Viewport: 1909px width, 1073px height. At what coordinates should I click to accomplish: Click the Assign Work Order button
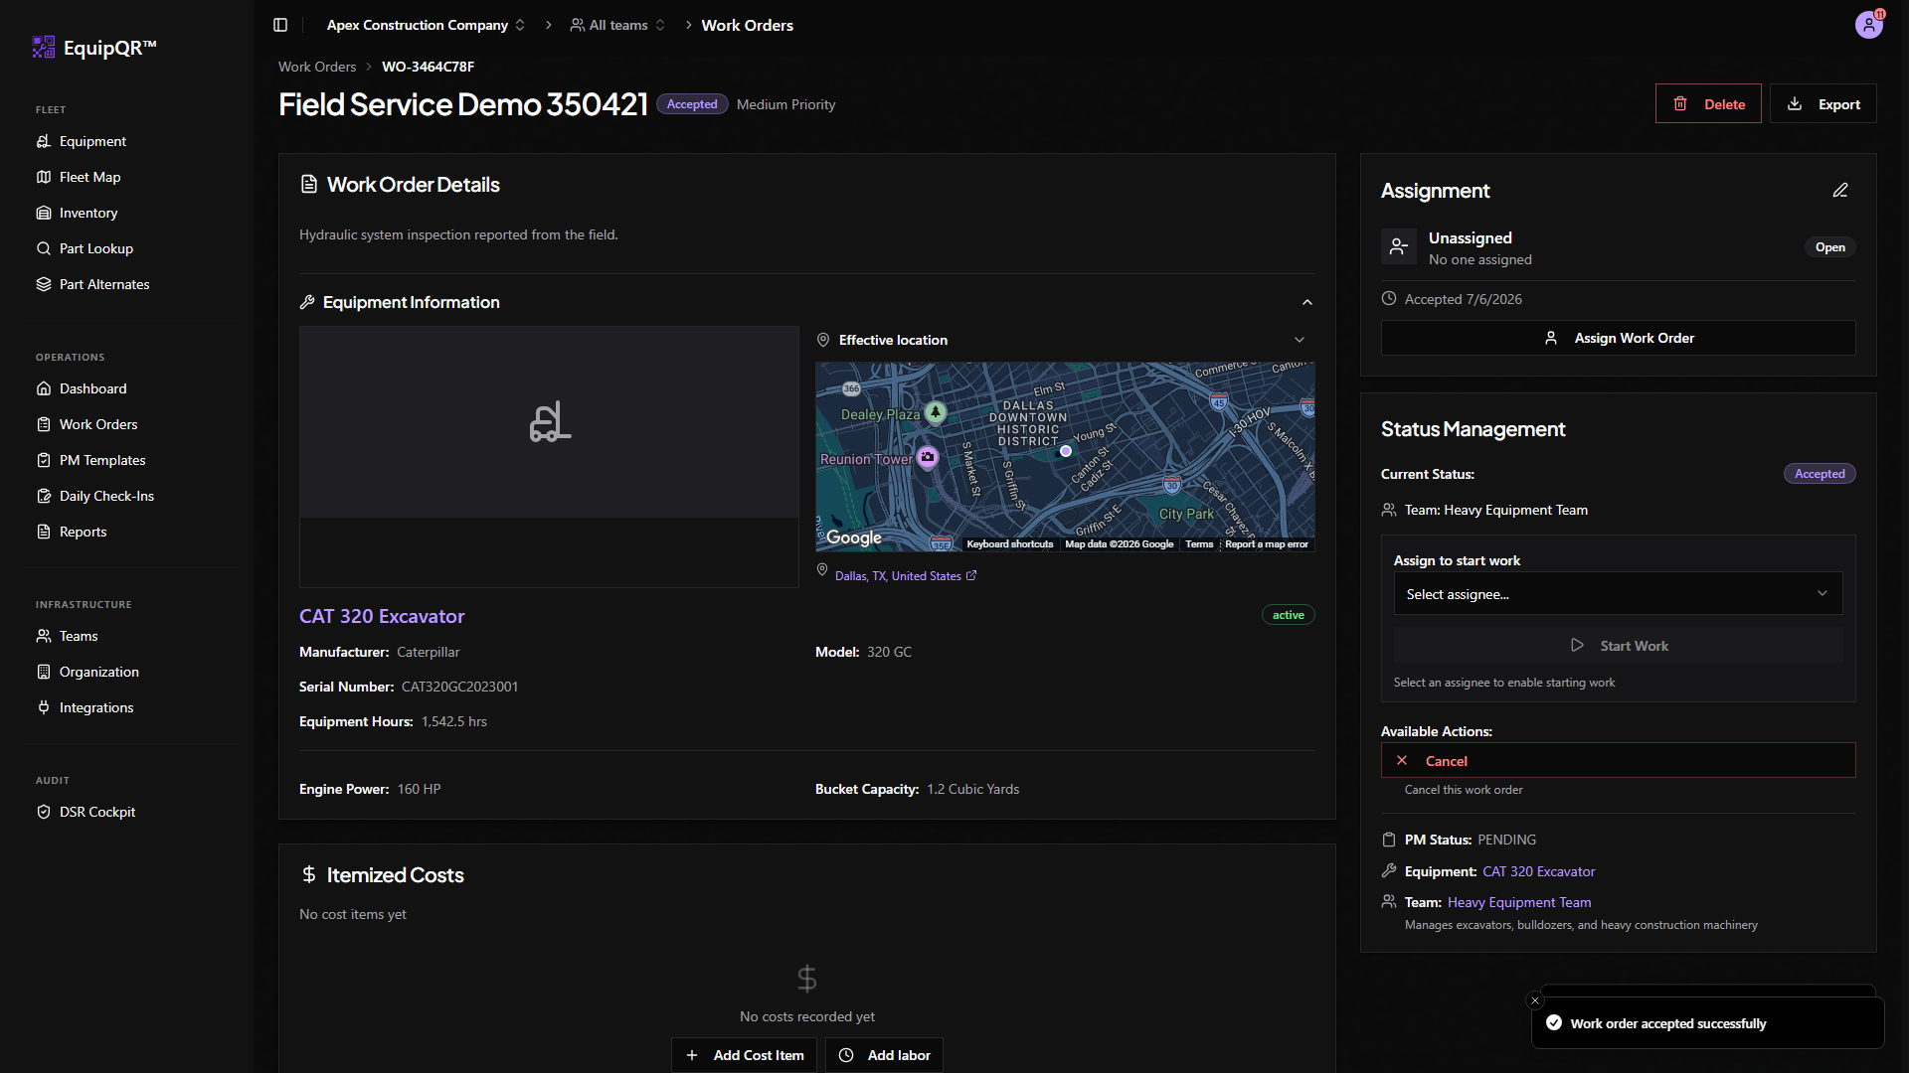pyautogui.click(x=1618, y=338)
